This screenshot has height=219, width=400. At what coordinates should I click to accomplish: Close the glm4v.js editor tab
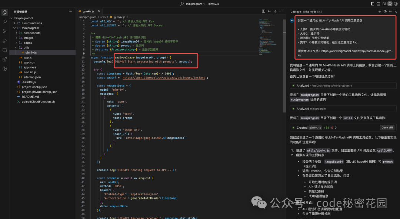[99, 11]
